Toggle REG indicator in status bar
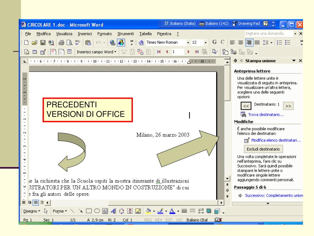 coord(148,220)
